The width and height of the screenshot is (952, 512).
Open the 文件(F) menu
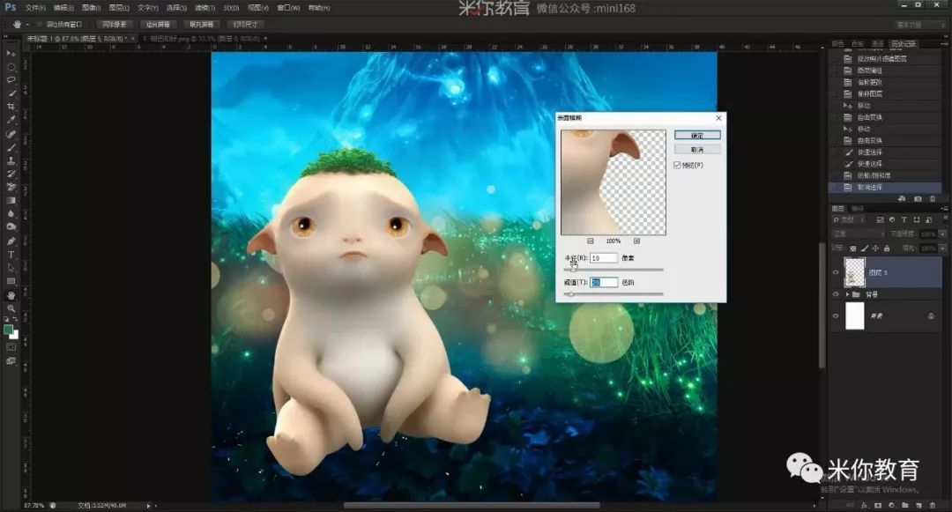[35, 8]
